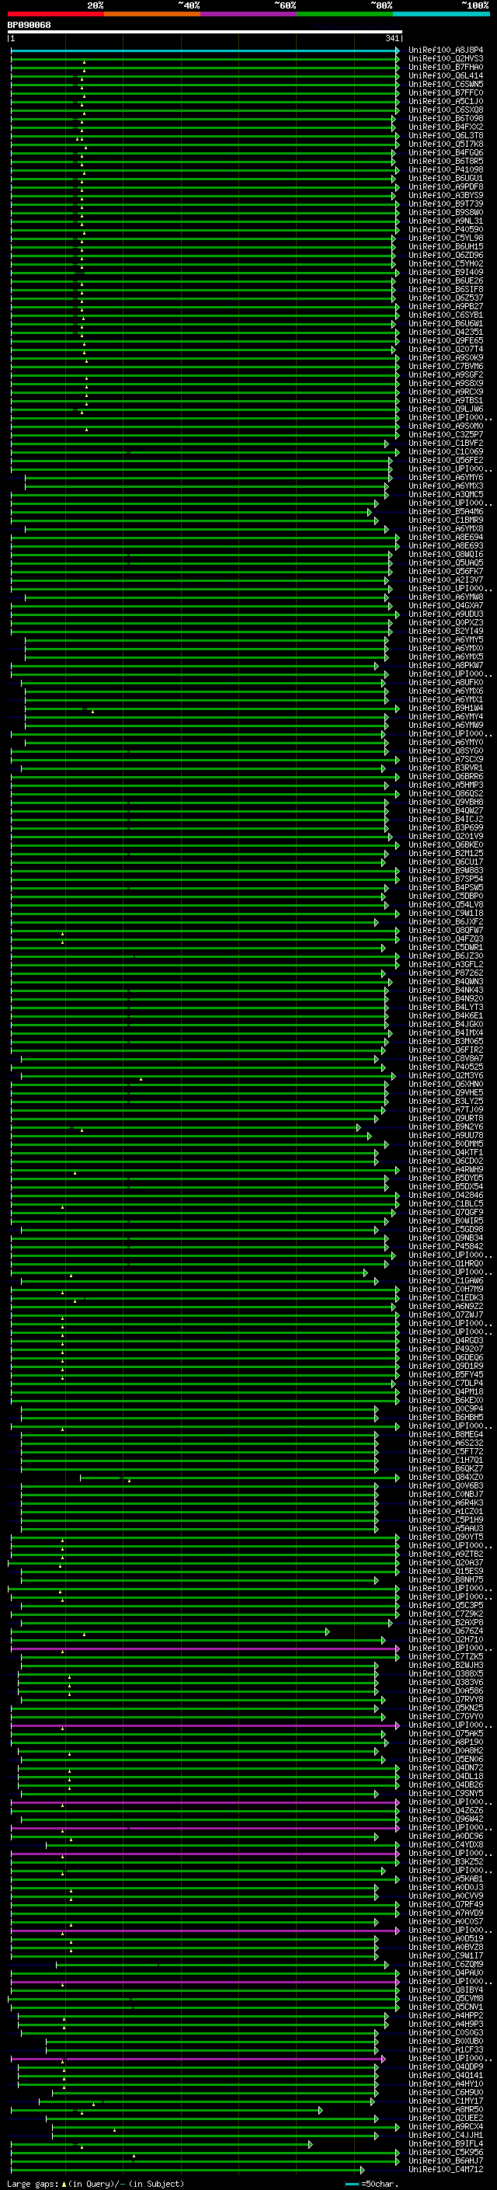
Task: Open hit UniRef100_A9ZTB2
Action: (446, 1554)
